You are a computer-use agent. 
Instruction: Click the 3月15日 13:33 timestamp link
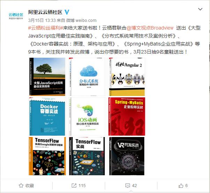pos(42,20)
